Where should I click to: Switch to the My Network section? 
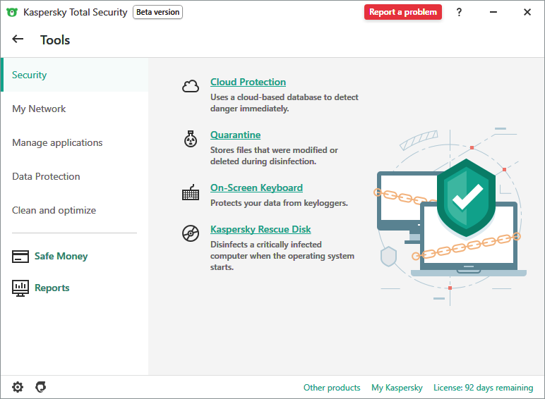[39, 109]
